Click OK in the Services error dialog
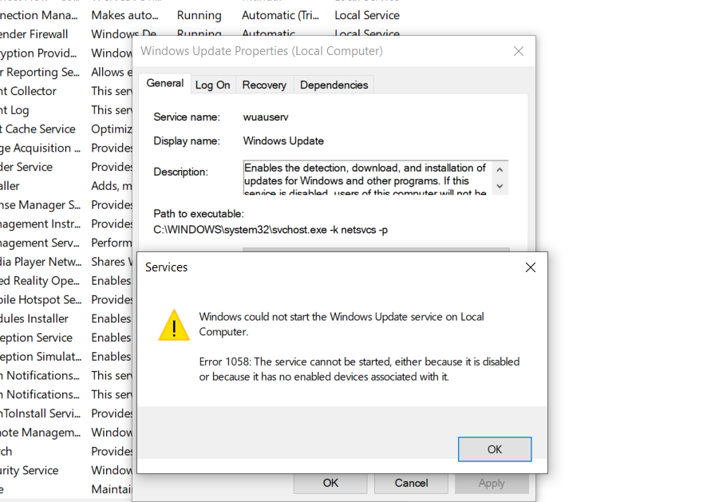The image size is (703, 502). 495,449
